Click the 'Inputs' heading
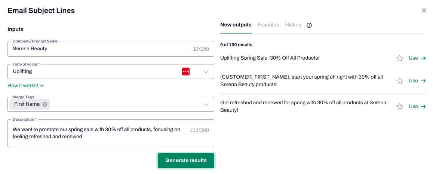The width and height of the screenshot is (433, 174). (x=15, y=29)
